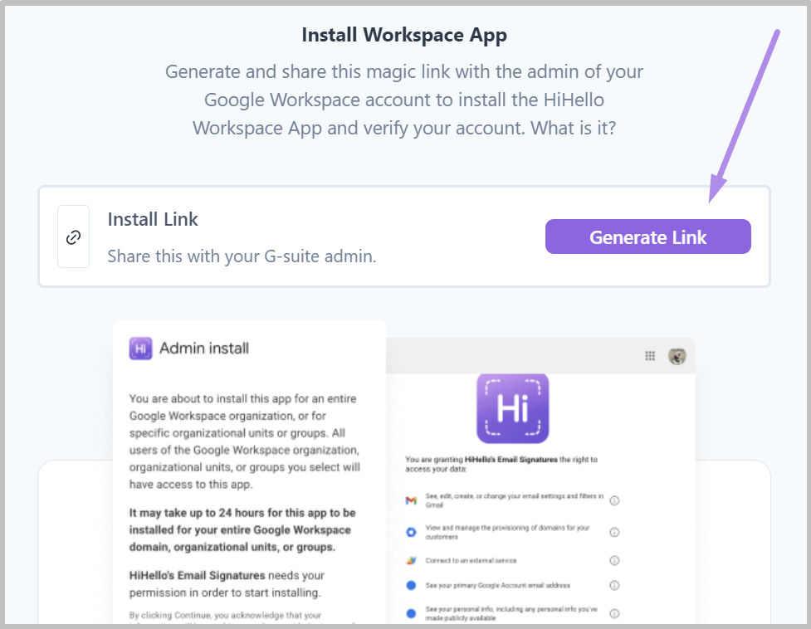Click the "It may take up to 24 hours" paragraph

[242, 529]
